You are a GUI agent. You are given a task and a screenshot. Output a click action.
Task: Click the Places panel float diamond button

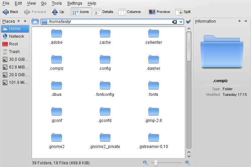[19, 21]
